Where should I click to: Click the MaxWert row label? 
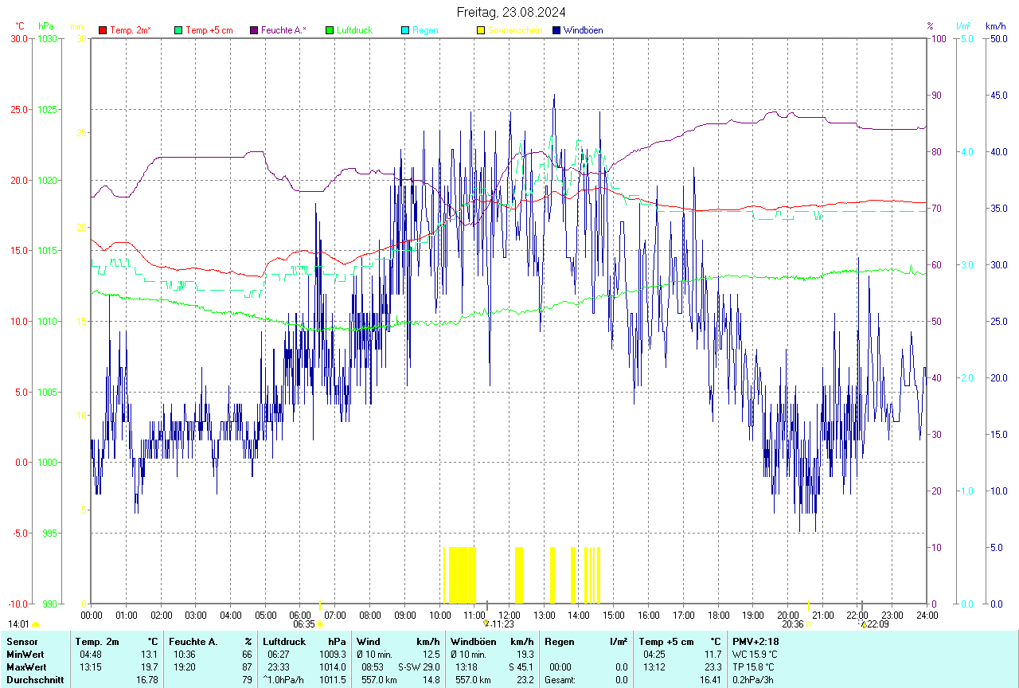(25, 666)
